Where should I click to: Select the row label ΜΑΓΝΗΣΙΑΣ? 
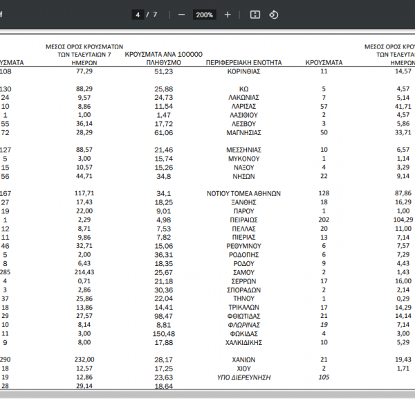pyautogui.click(x=243, y=132)
